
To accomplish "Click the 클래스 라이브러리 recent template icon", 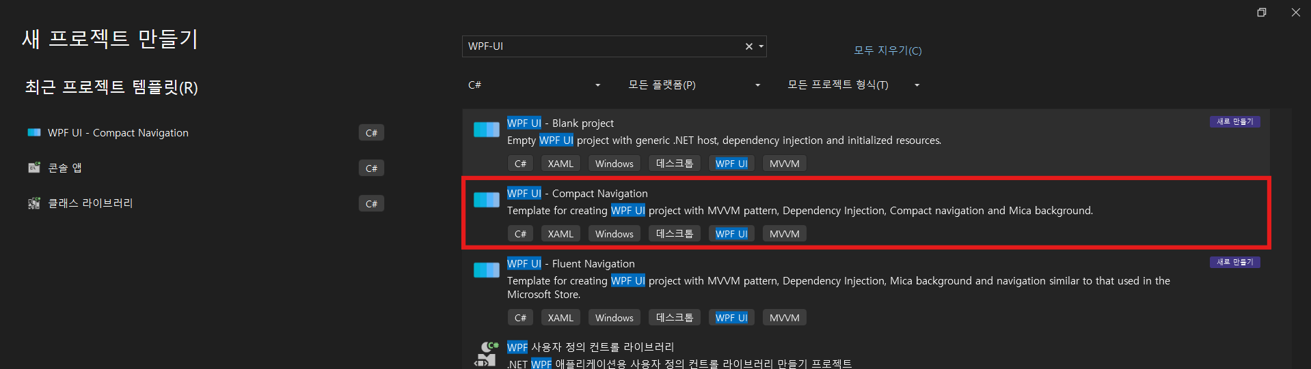I will [34, 203].
